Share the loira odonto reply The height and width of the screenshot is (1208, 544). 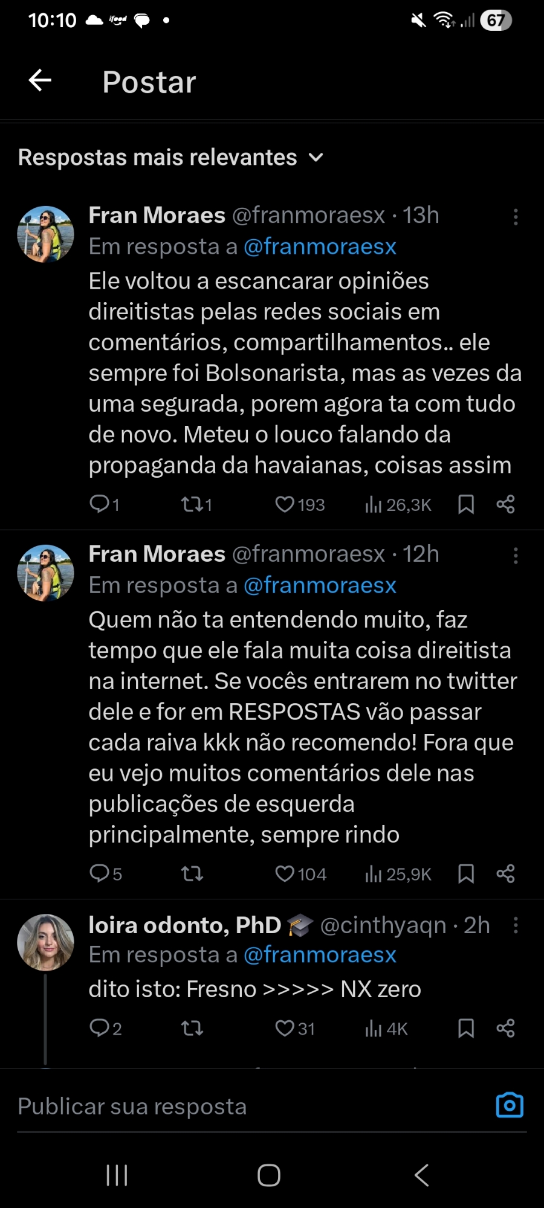(x=505, y=1029)
